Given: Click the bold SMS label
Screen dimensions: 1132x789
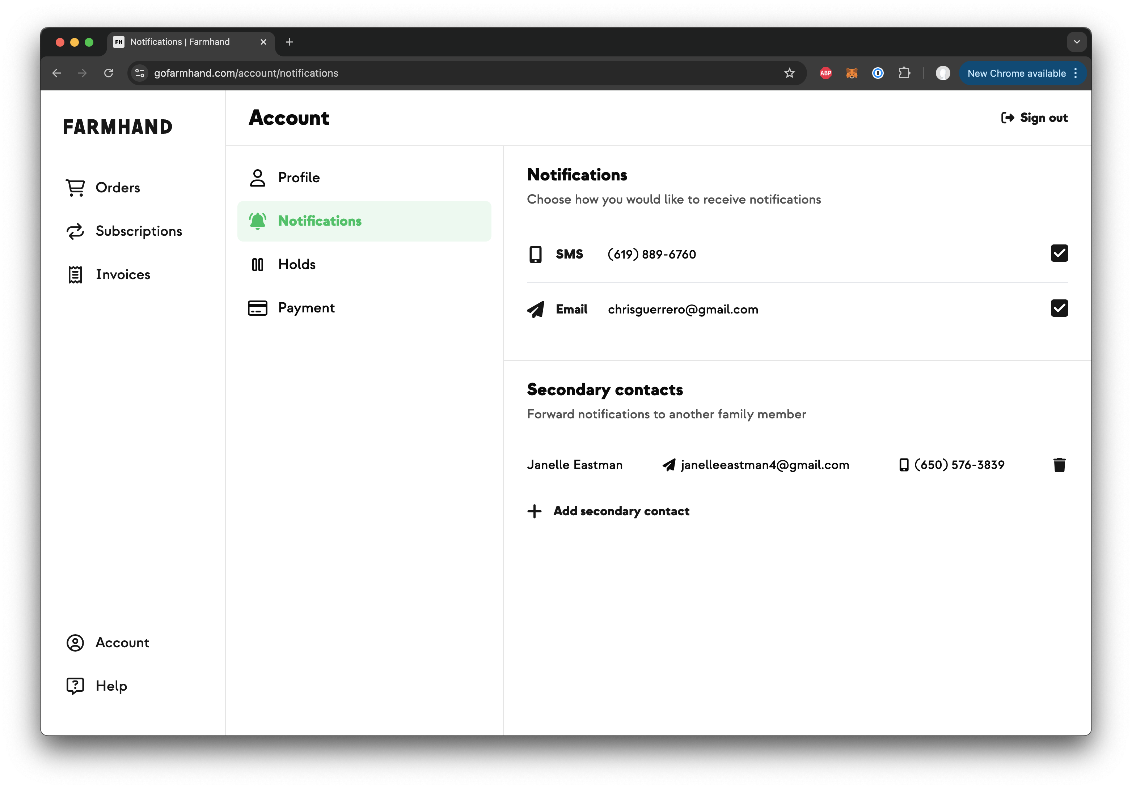Looking at the screenshot, I should point(570,255).
